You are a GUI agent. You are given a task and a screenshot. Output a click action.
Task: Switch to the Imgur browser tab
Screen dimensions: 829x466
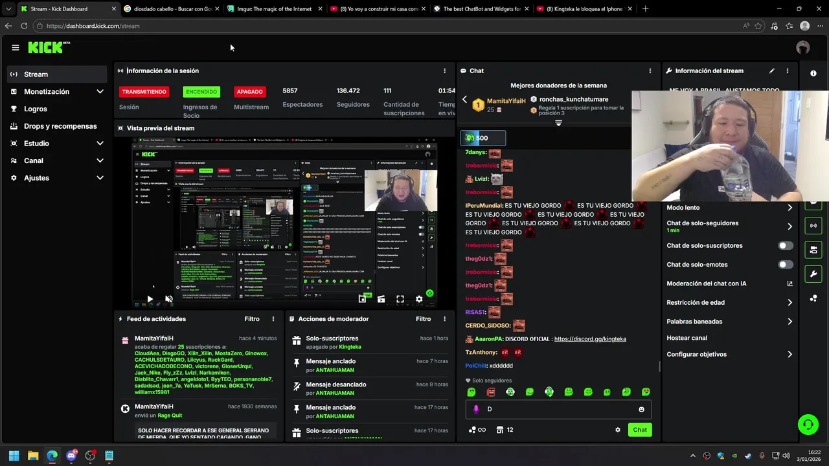click(275, 9)
